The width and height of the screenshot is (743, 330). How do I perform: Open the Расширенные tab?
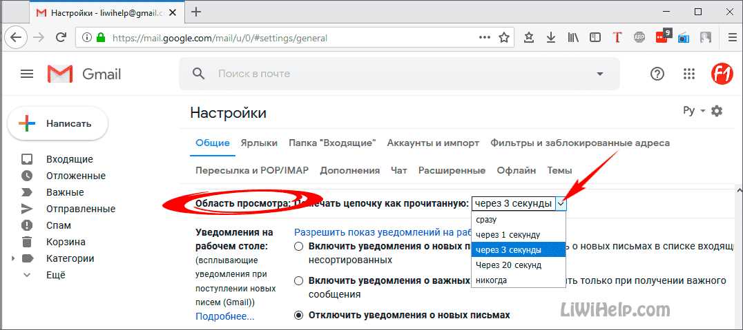452,170
